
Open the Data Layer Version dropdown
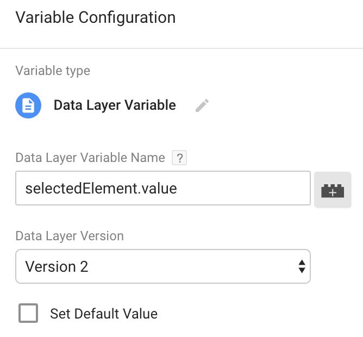tap(162, 266)
